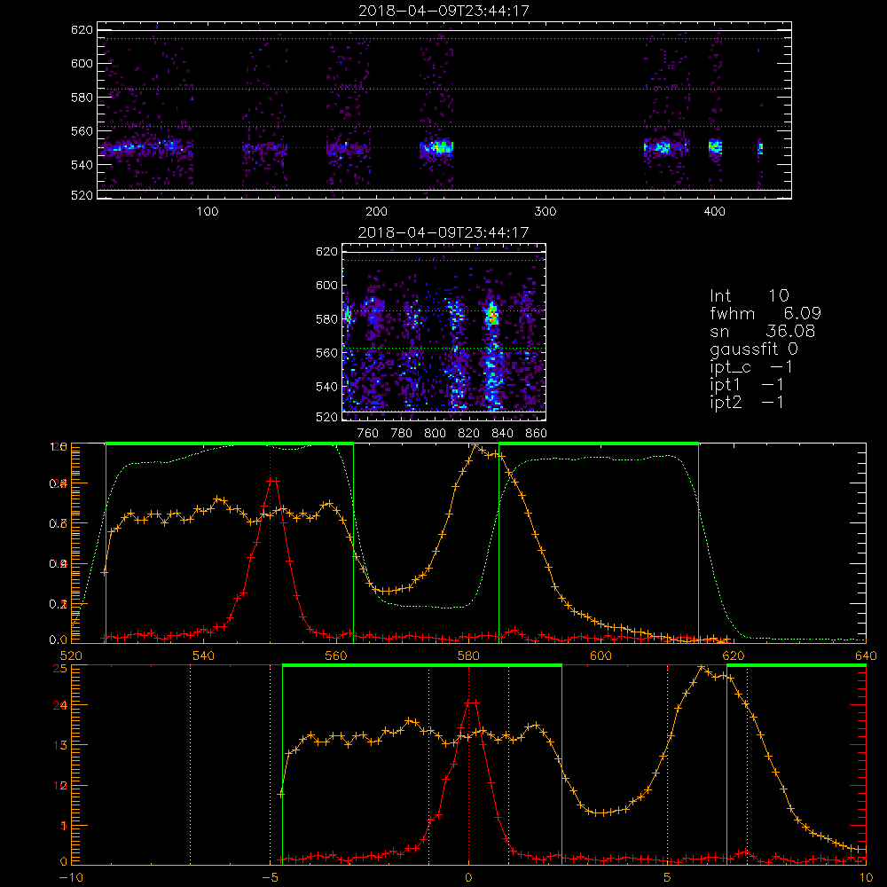Click y-axis label 560 on wide spectrogram
The image size is (887, 887).
point(82,130)
